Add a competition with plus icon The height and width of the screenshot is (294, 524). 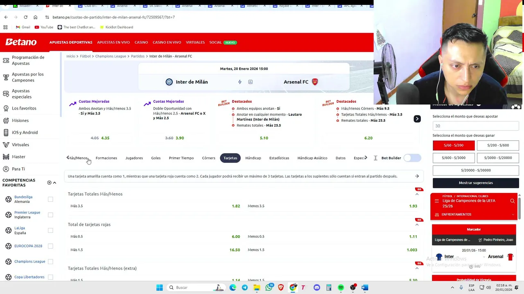[x=49, y=183]
